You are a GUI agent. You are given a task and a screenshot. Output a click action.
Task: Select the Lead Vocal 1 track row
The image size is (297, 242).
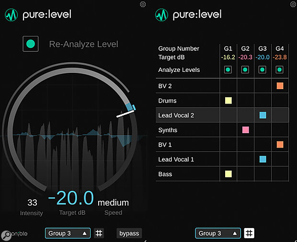click(222, 159)
